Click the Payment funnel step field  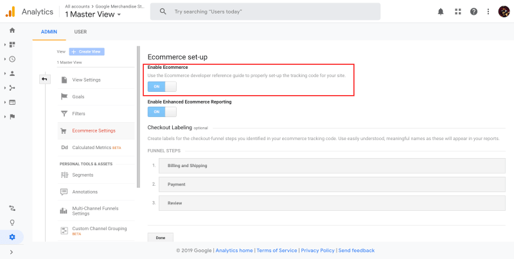tap(332, 184)
